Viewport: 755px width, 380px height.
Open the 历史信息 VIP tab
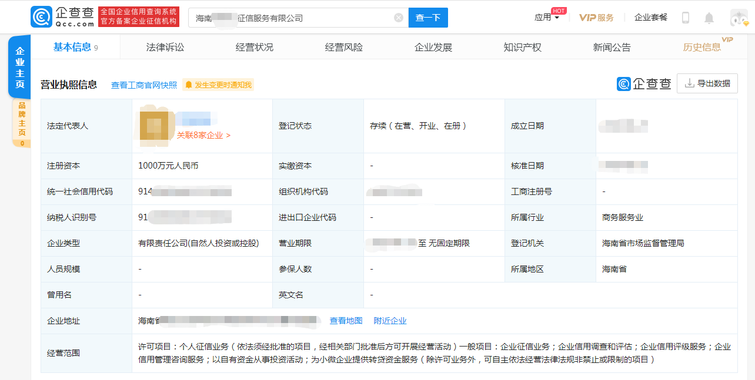coord(702,46)
